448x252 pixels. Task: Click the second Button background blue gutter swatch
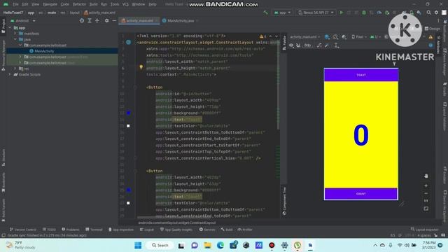click(x=129, y=190)
